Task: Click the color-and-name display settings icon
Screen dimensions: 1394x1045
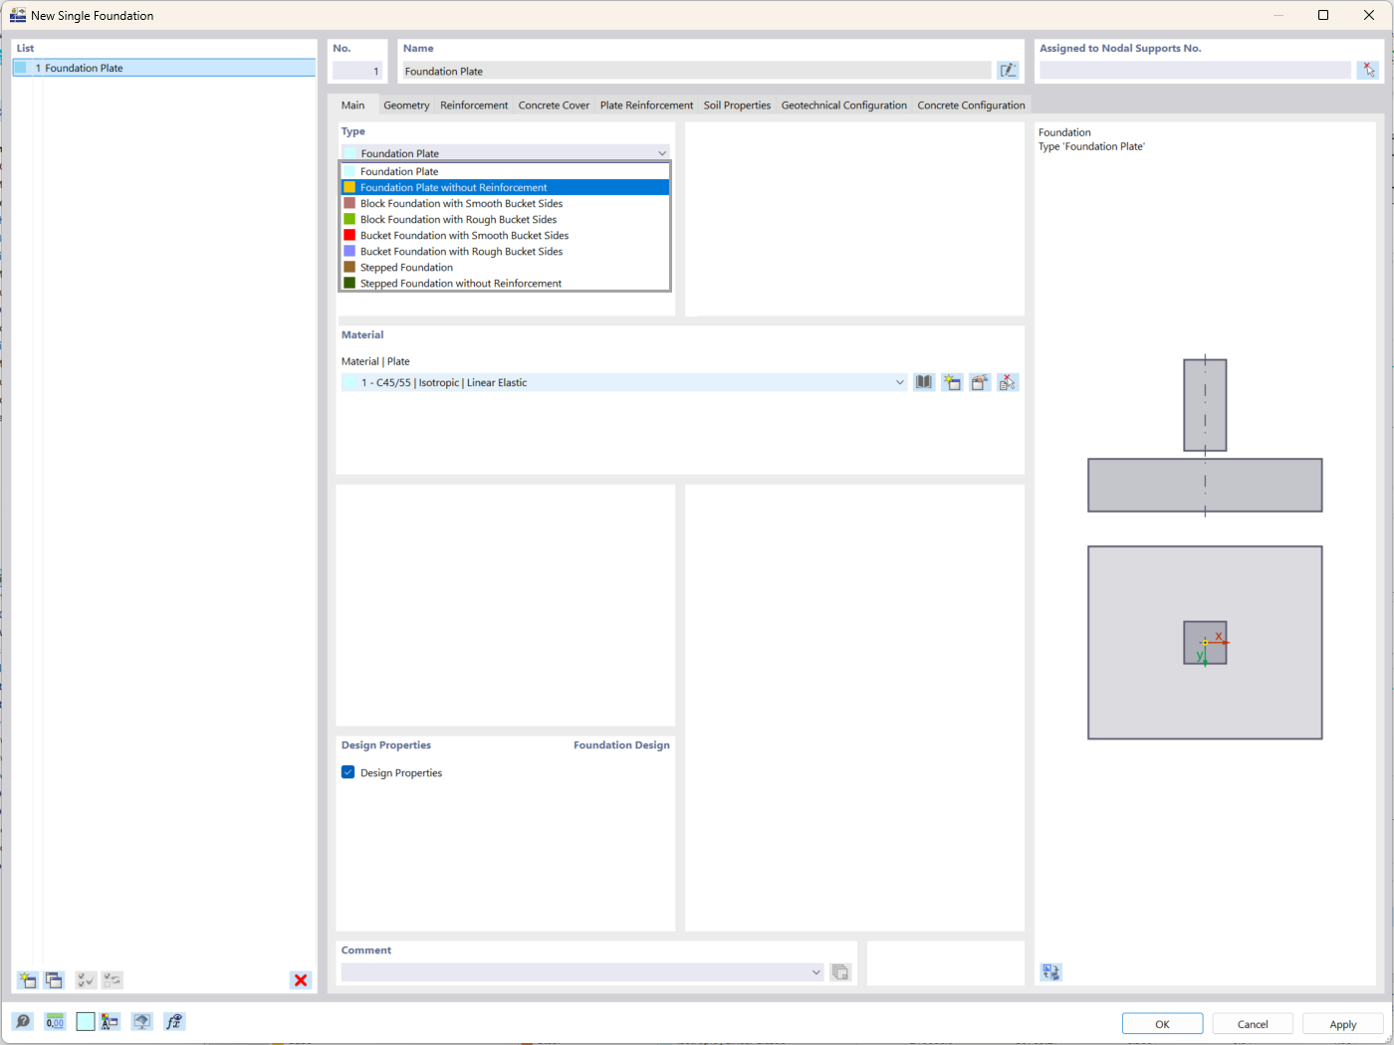Action: 110,1022
